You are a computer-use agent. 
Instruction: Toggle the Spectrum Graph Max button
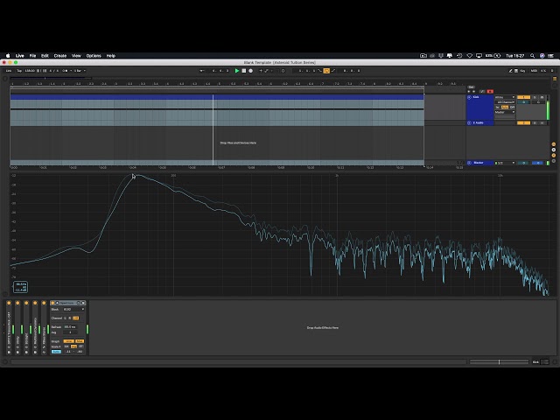80,341
